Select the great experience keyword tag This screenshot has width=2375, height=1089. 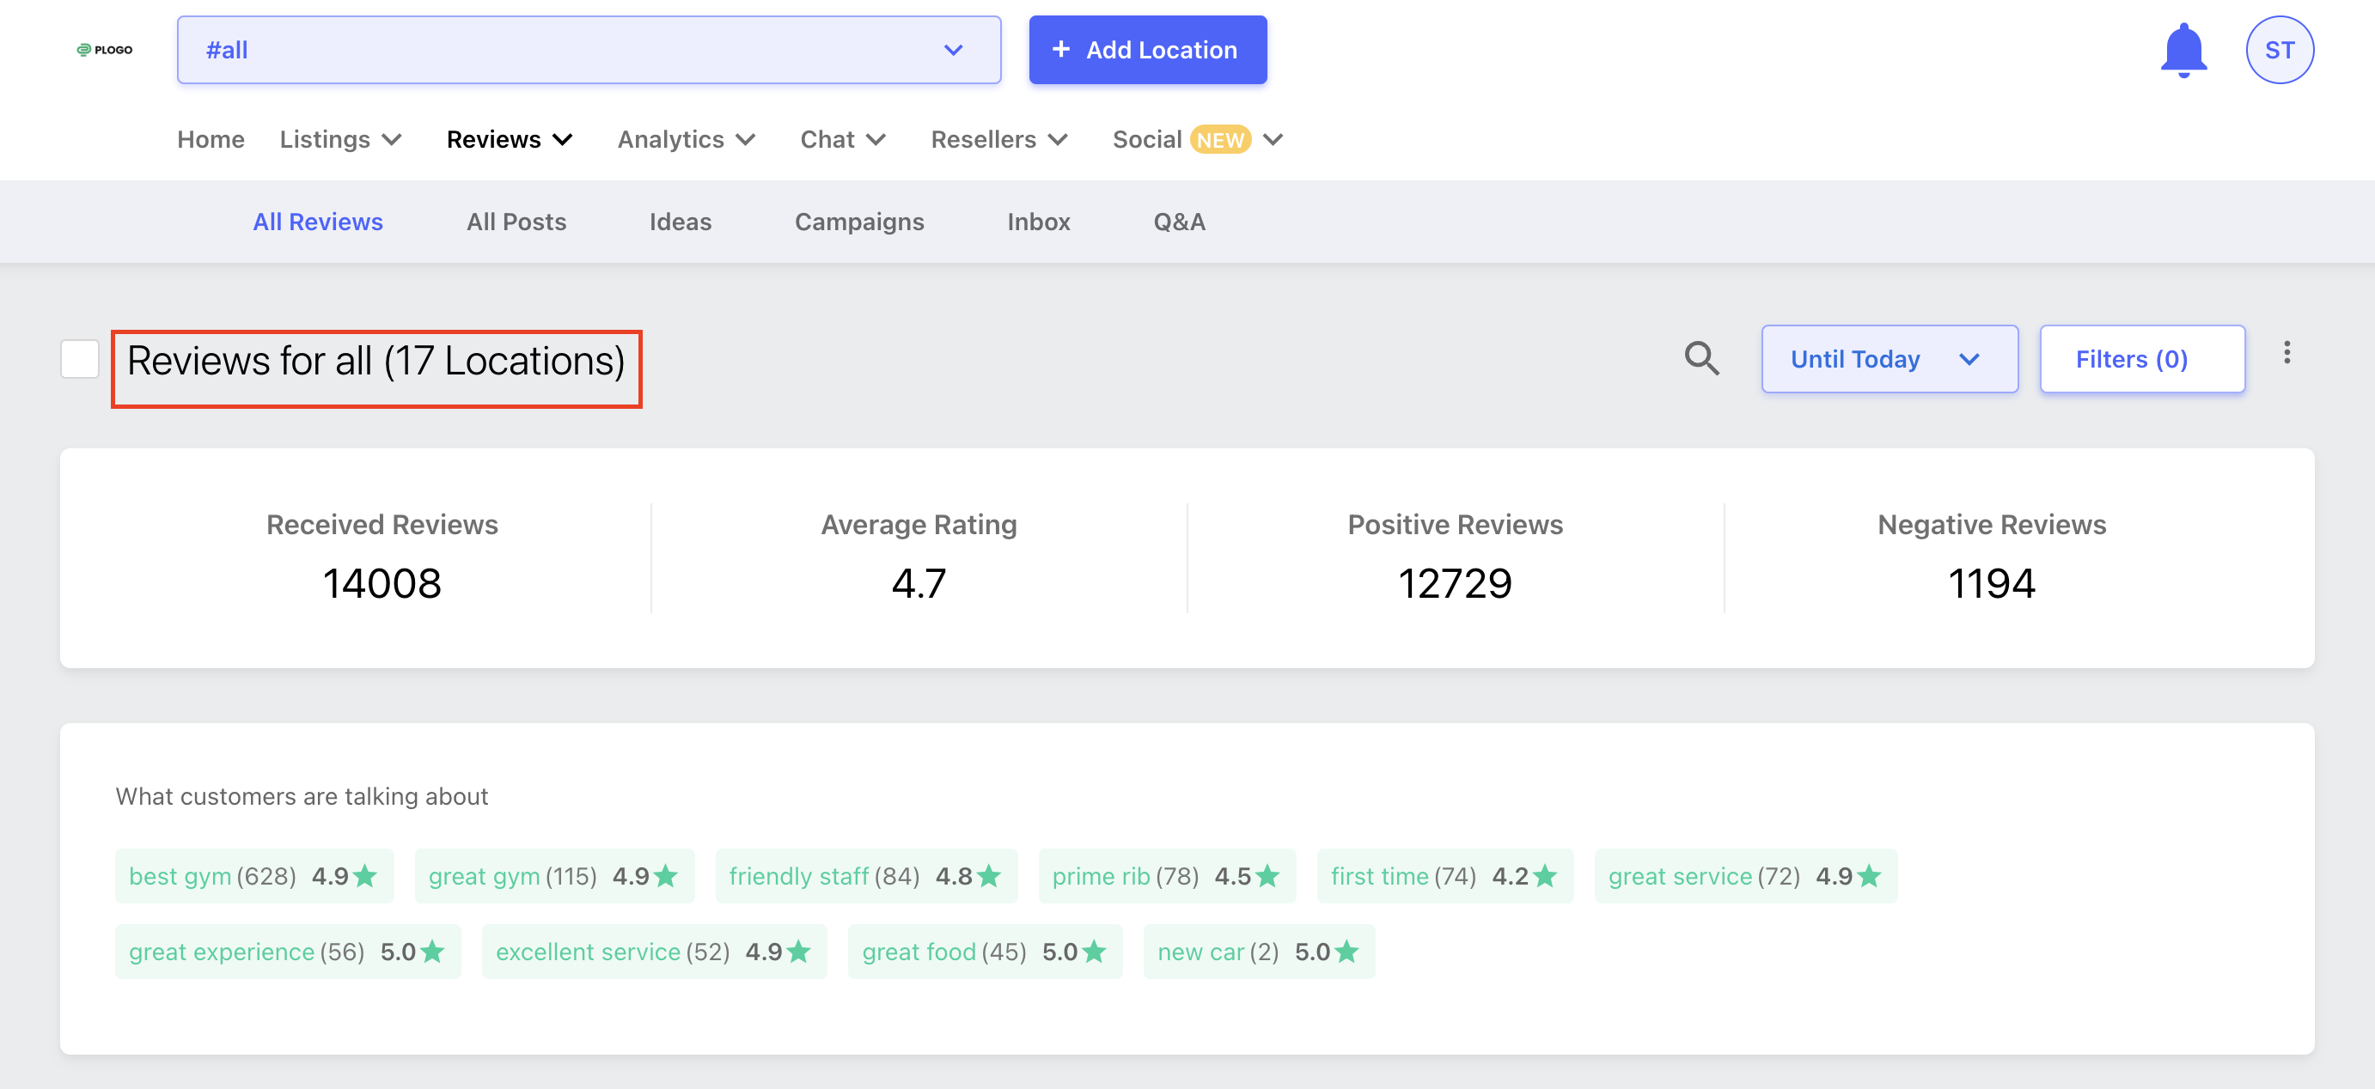point(287,951)
